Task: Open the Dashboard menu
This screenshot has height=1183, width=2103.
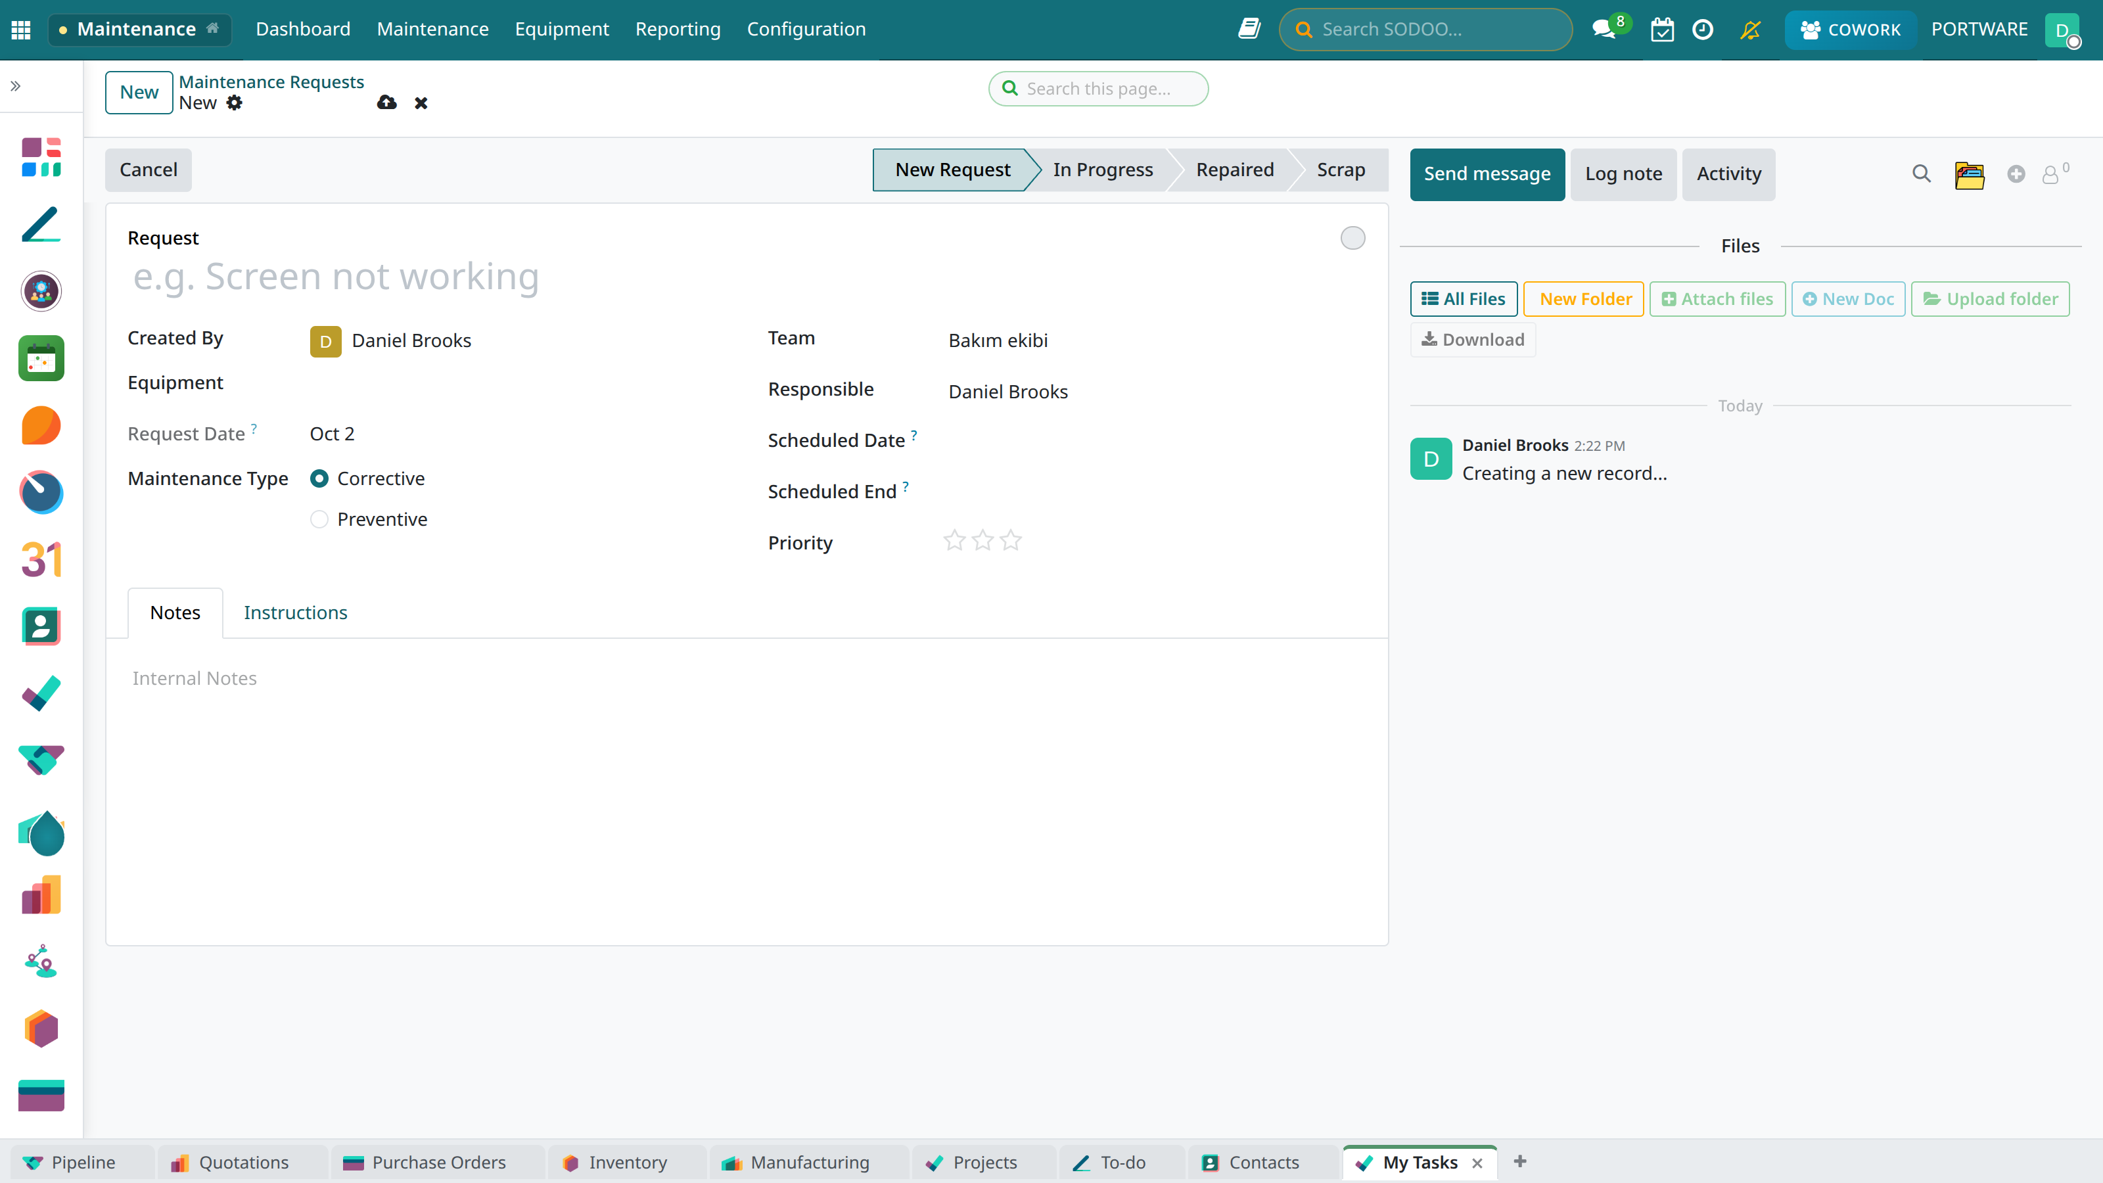Action: coord(303,30)
